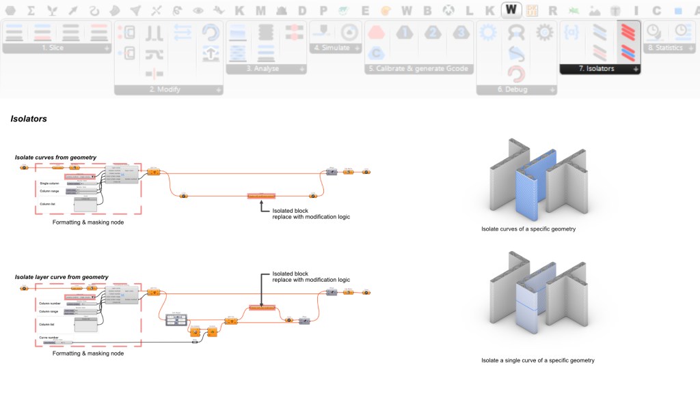This screenshot has width=700, height=393.
Task: Expand the 2. Modify panel
Action: coord(219,90)
